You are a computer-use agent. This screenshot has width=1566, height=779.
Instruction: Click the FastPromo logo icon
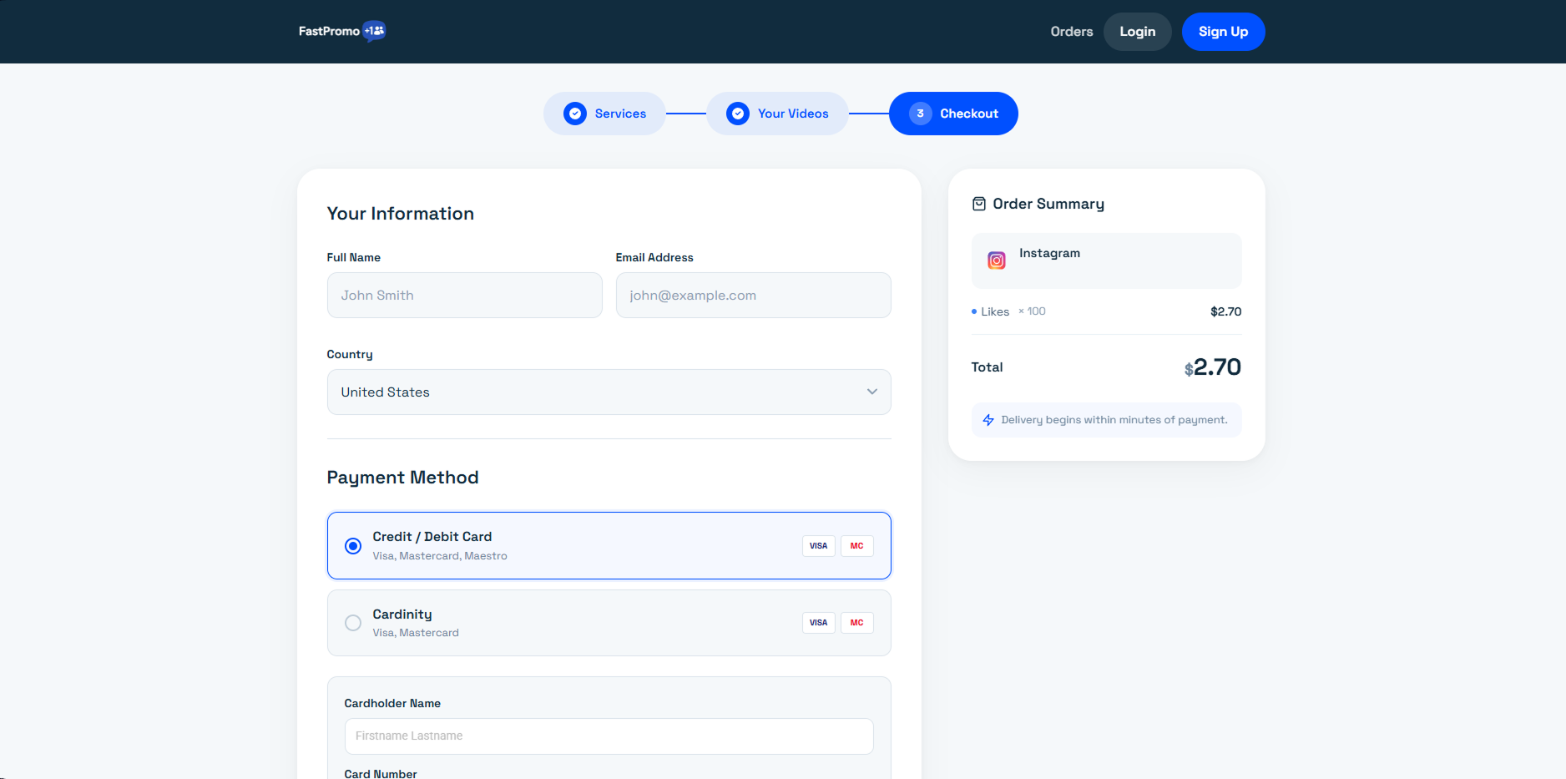click(x=375, y=31)
